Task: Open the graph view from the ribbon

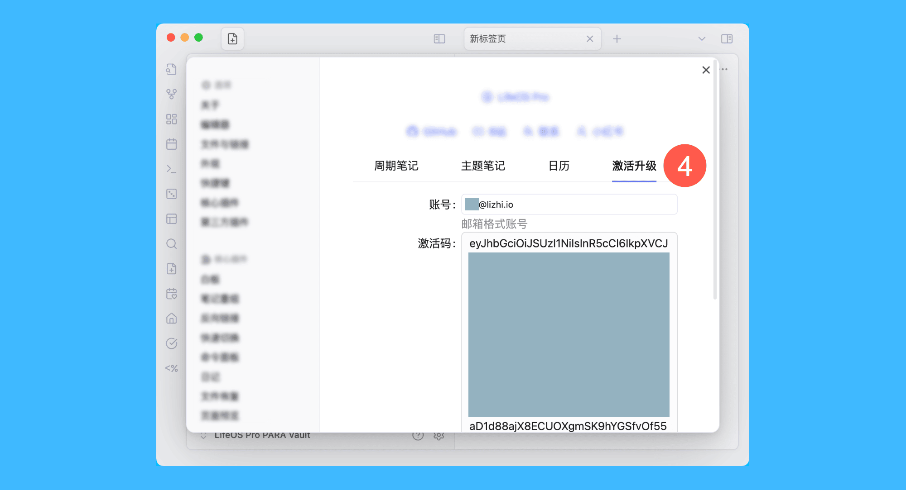Action: [171, 94]
